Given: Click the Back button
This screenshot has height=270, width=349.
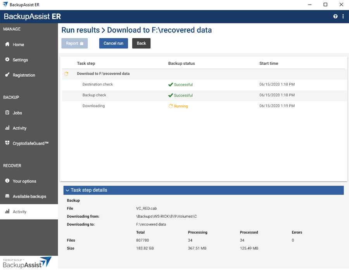Looking at the screenshot, I should 141,43.
